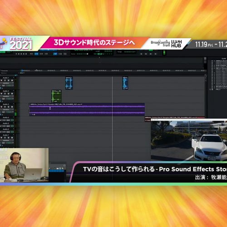This screenshot has height=227, width=227.
Task: Select the purple ambience clip on Audio 3
Action: pyautogui.click(x=87, y=109)
